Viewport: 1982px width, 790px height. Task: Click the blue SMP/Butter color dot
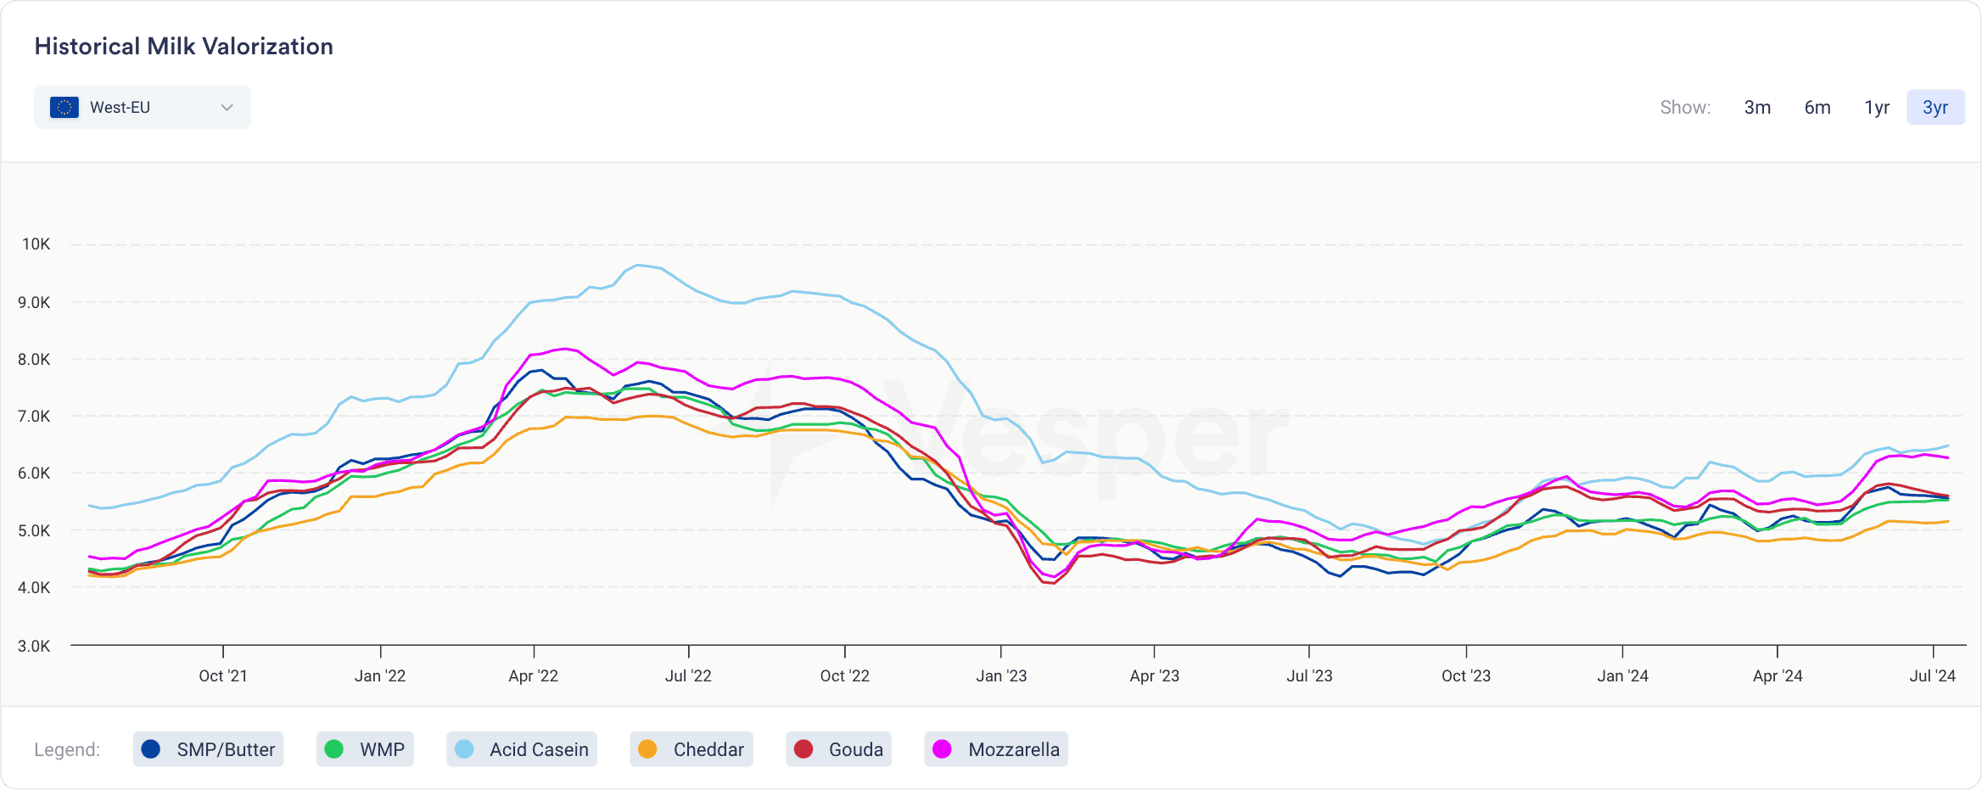click(151, 749)
